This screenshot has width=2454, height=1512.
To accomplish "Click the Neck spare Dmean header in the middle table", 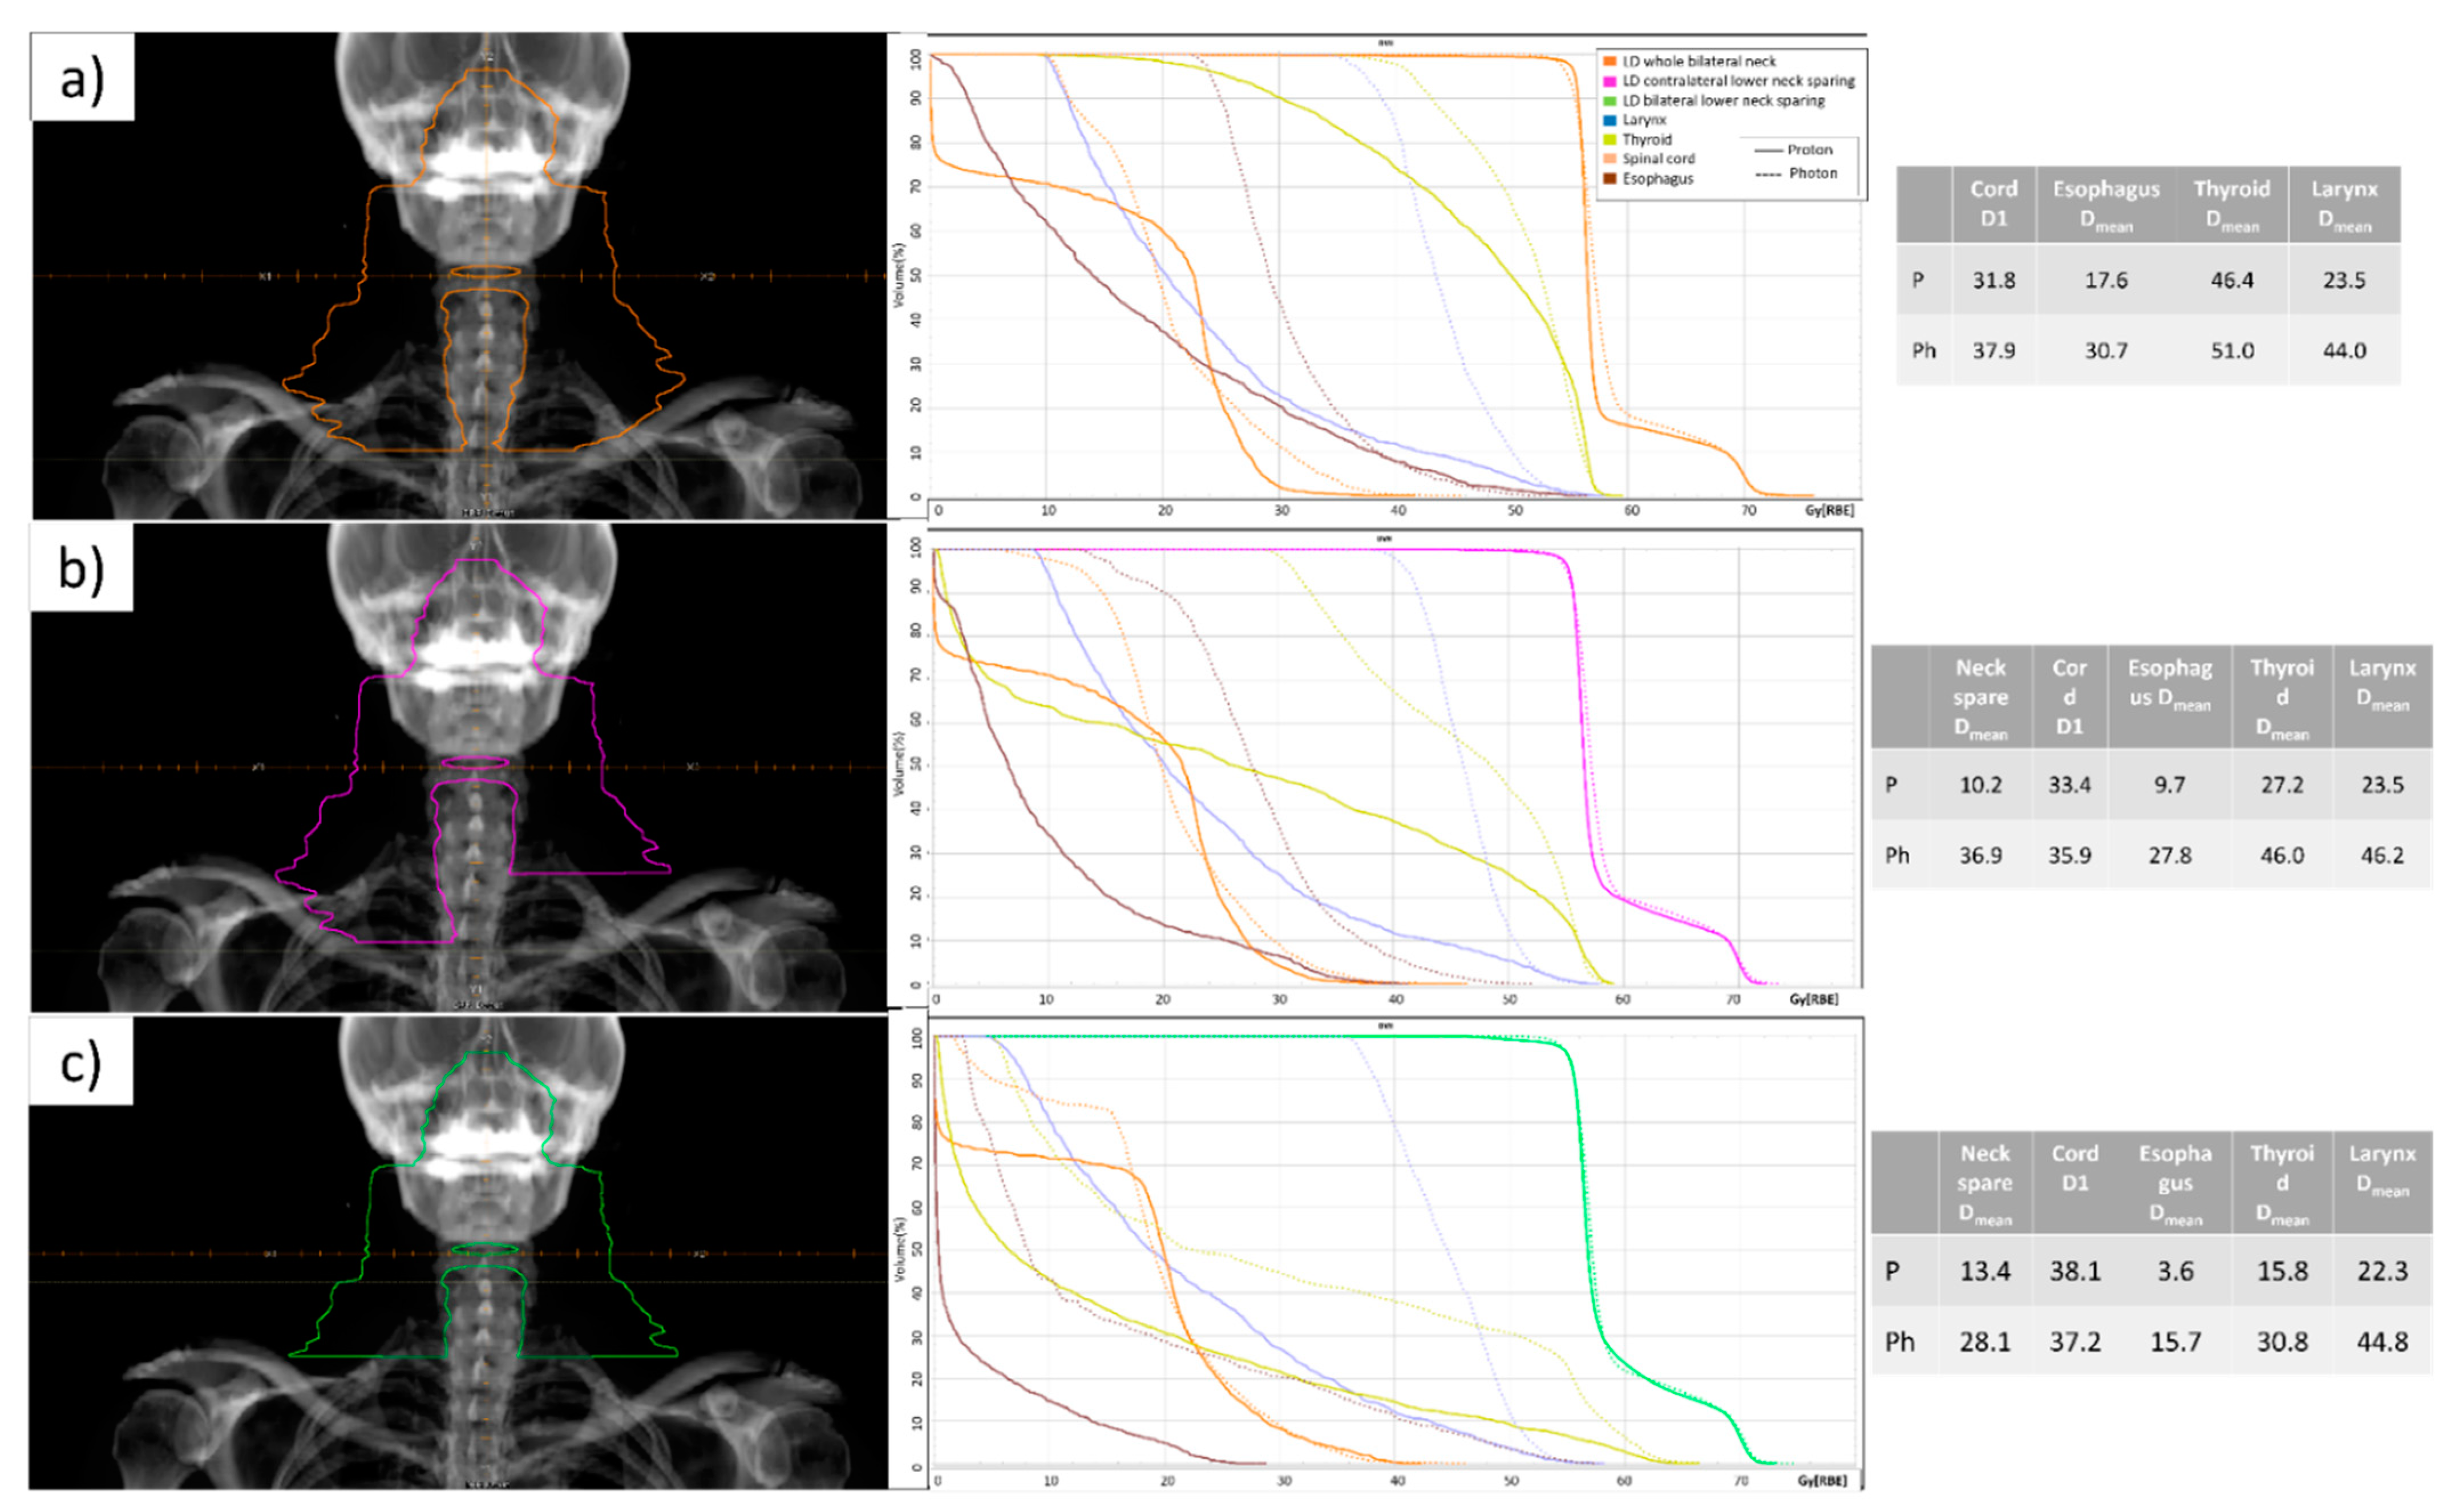I will (x=1980, y=698).
